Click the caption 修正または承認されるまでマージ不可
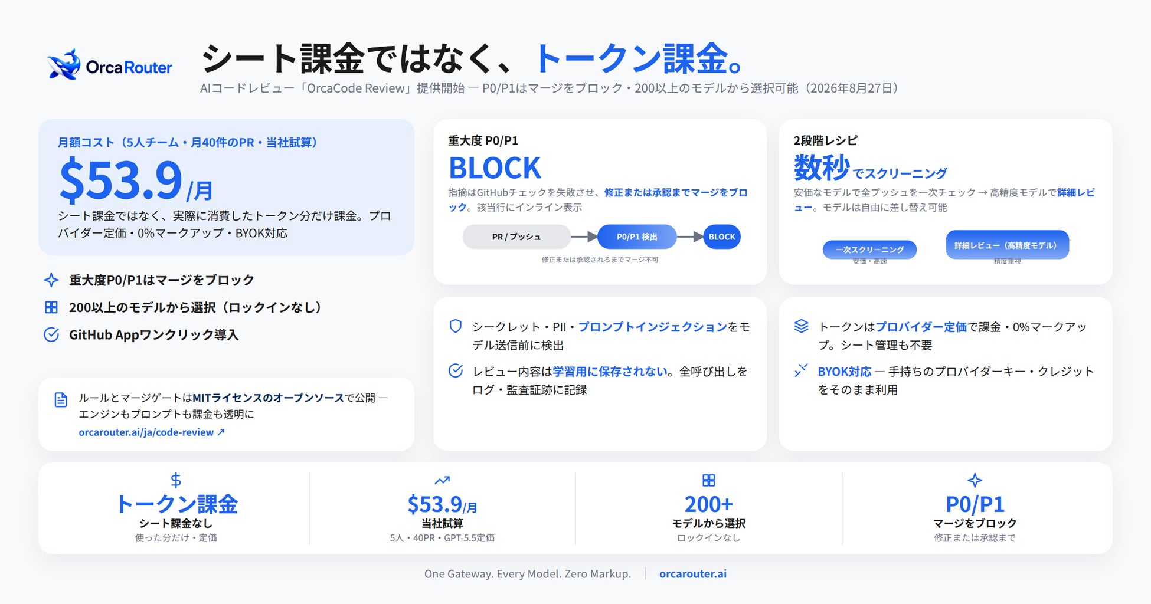This screenshot has height=604, width=1151. [x=600, y=260]
